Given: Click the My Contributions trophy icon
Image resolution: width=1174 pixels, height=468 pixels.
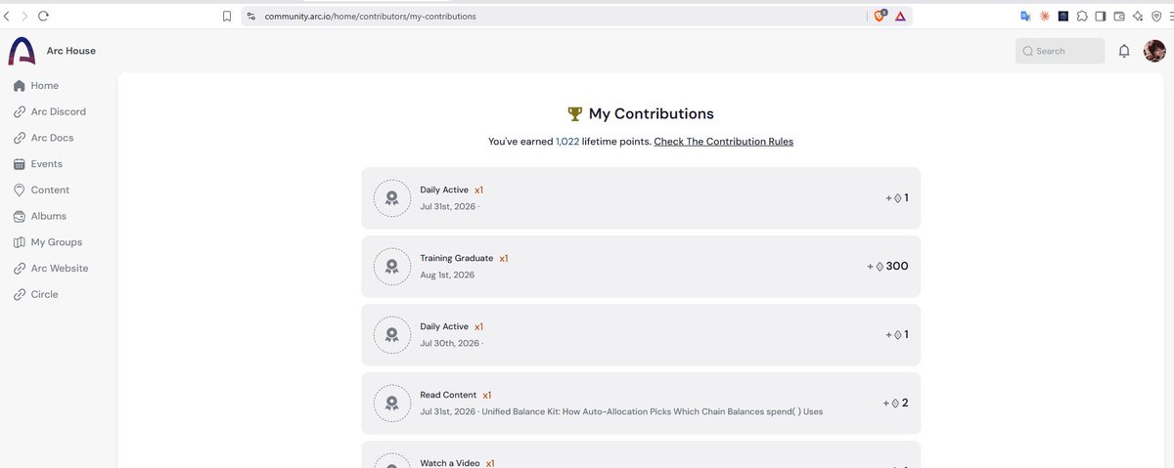Looking at the screenshot, I should tap(574, 113).
